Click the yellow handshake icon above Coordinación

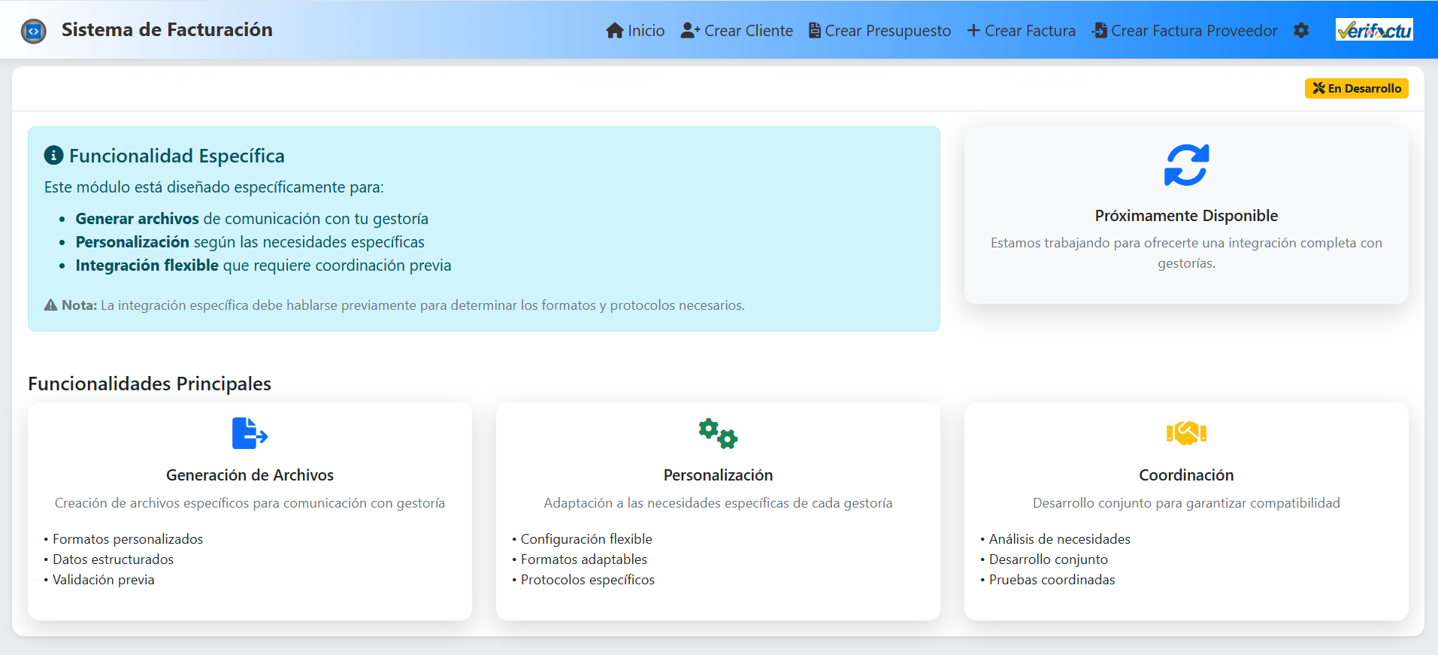1186,433
